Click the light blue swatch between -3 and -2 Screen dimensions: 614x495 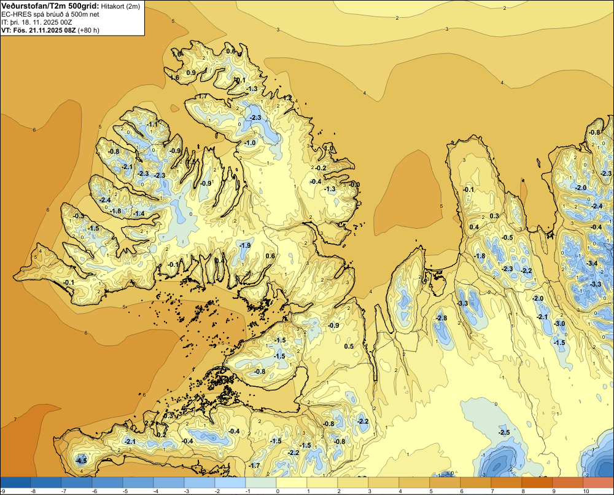(x=200, y=482)
